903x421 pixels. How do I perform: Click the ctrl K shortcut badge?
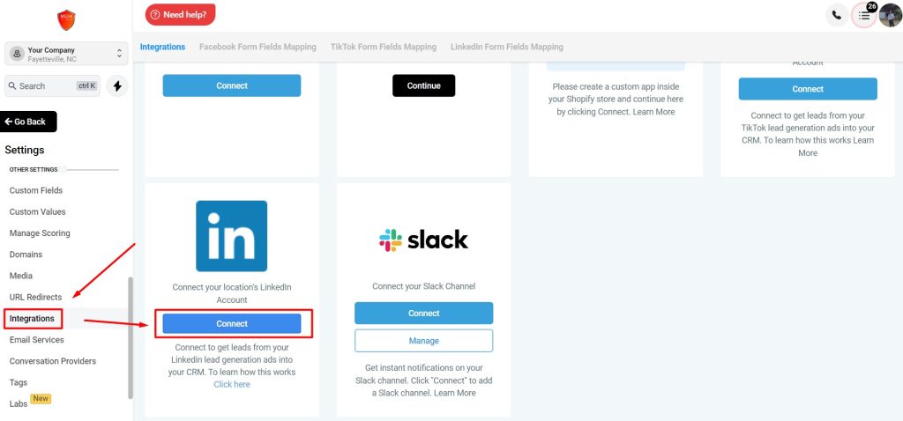87,85
